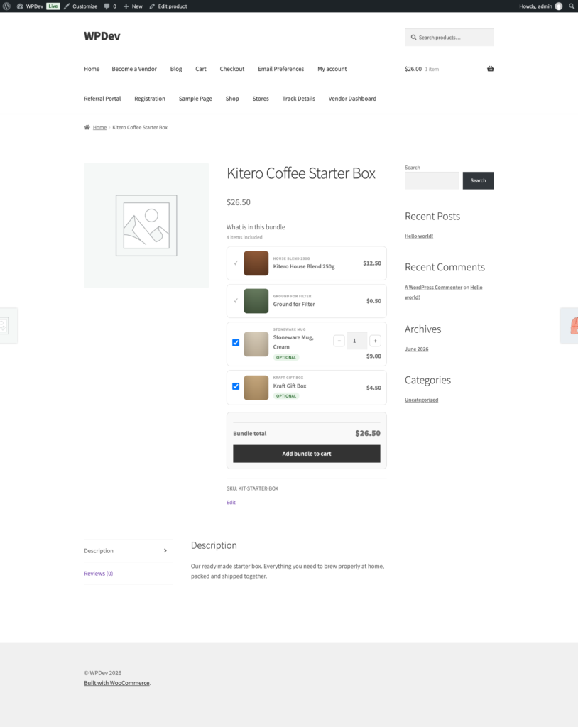This screenshot has height=727, width=578.
Task: Open Cart menu item
Action: [x=200, y=69]
